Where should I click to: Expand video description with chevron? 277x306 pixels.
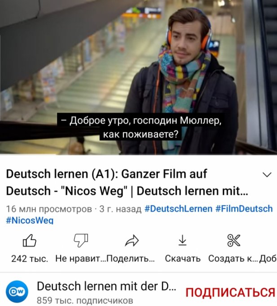267,175
